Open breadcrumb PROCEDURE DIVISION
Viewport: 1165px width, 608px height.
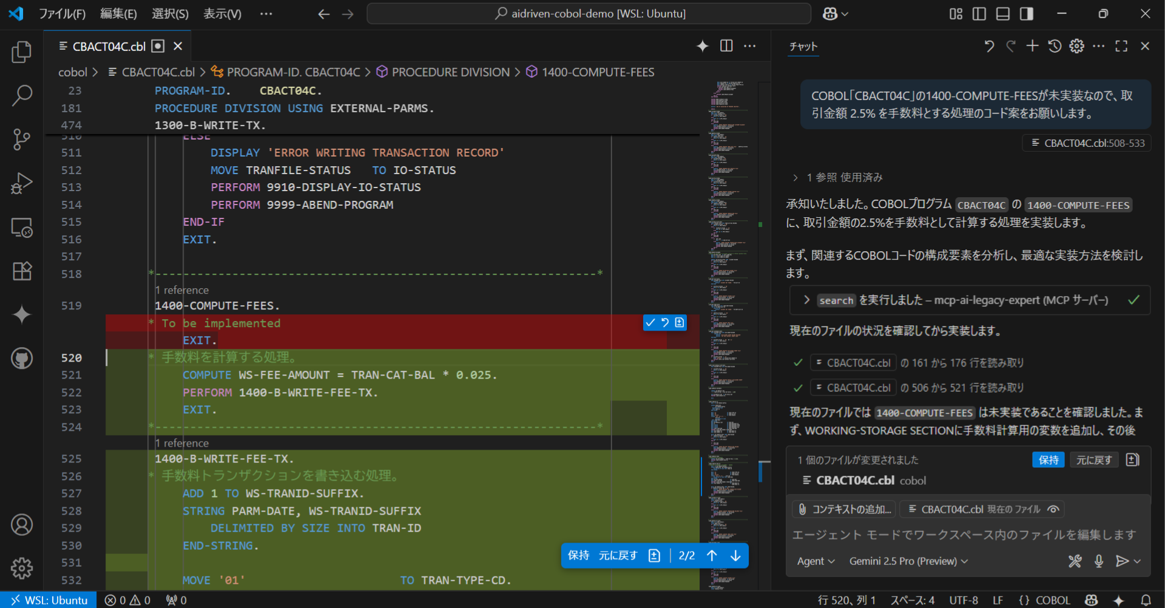pyautogui.click(x=450, y=72)
